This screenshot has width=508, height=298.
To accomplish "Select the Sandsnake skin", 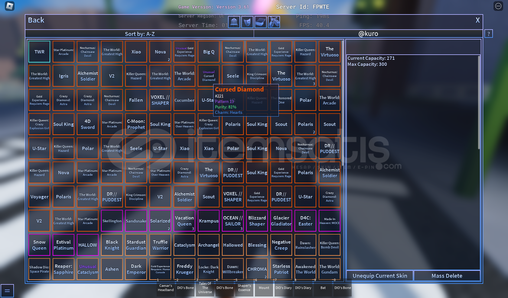I will [x=136, y=221].
